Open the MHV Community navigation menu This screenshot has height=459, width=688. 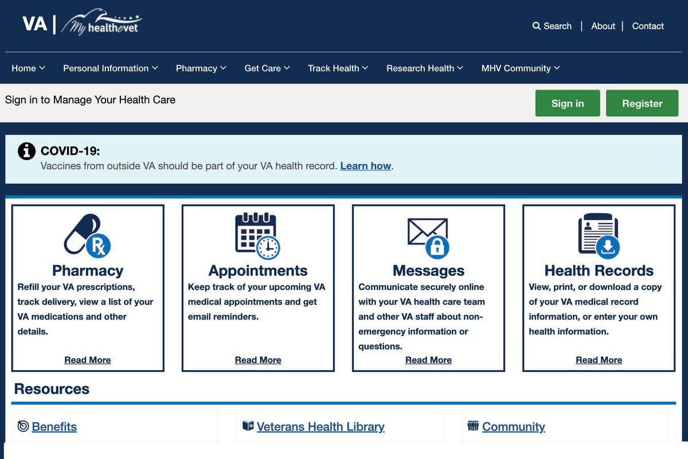coord(521,68)
